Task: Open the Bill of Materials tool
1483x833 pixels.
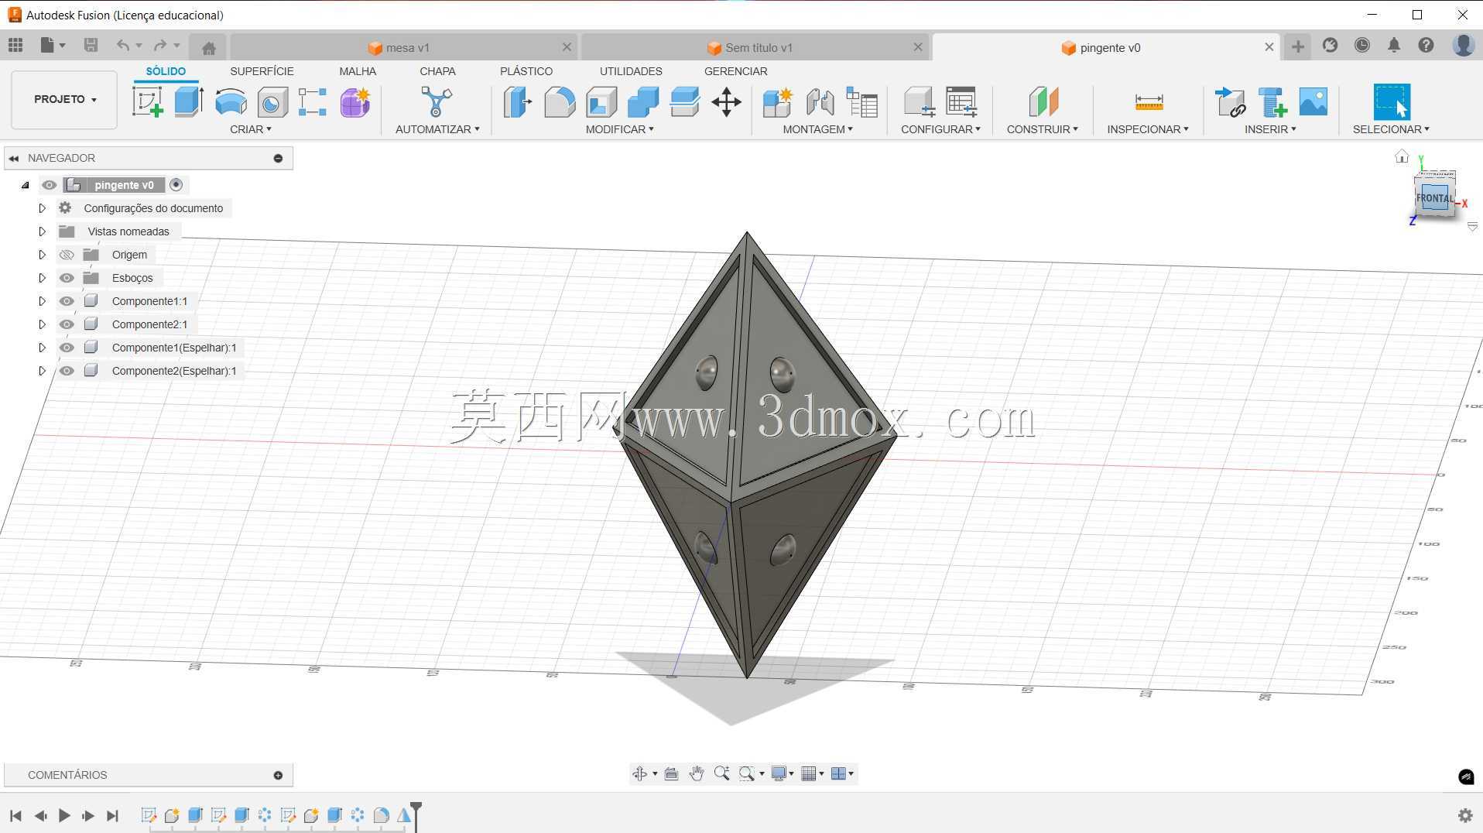Action: click(861, 102)
